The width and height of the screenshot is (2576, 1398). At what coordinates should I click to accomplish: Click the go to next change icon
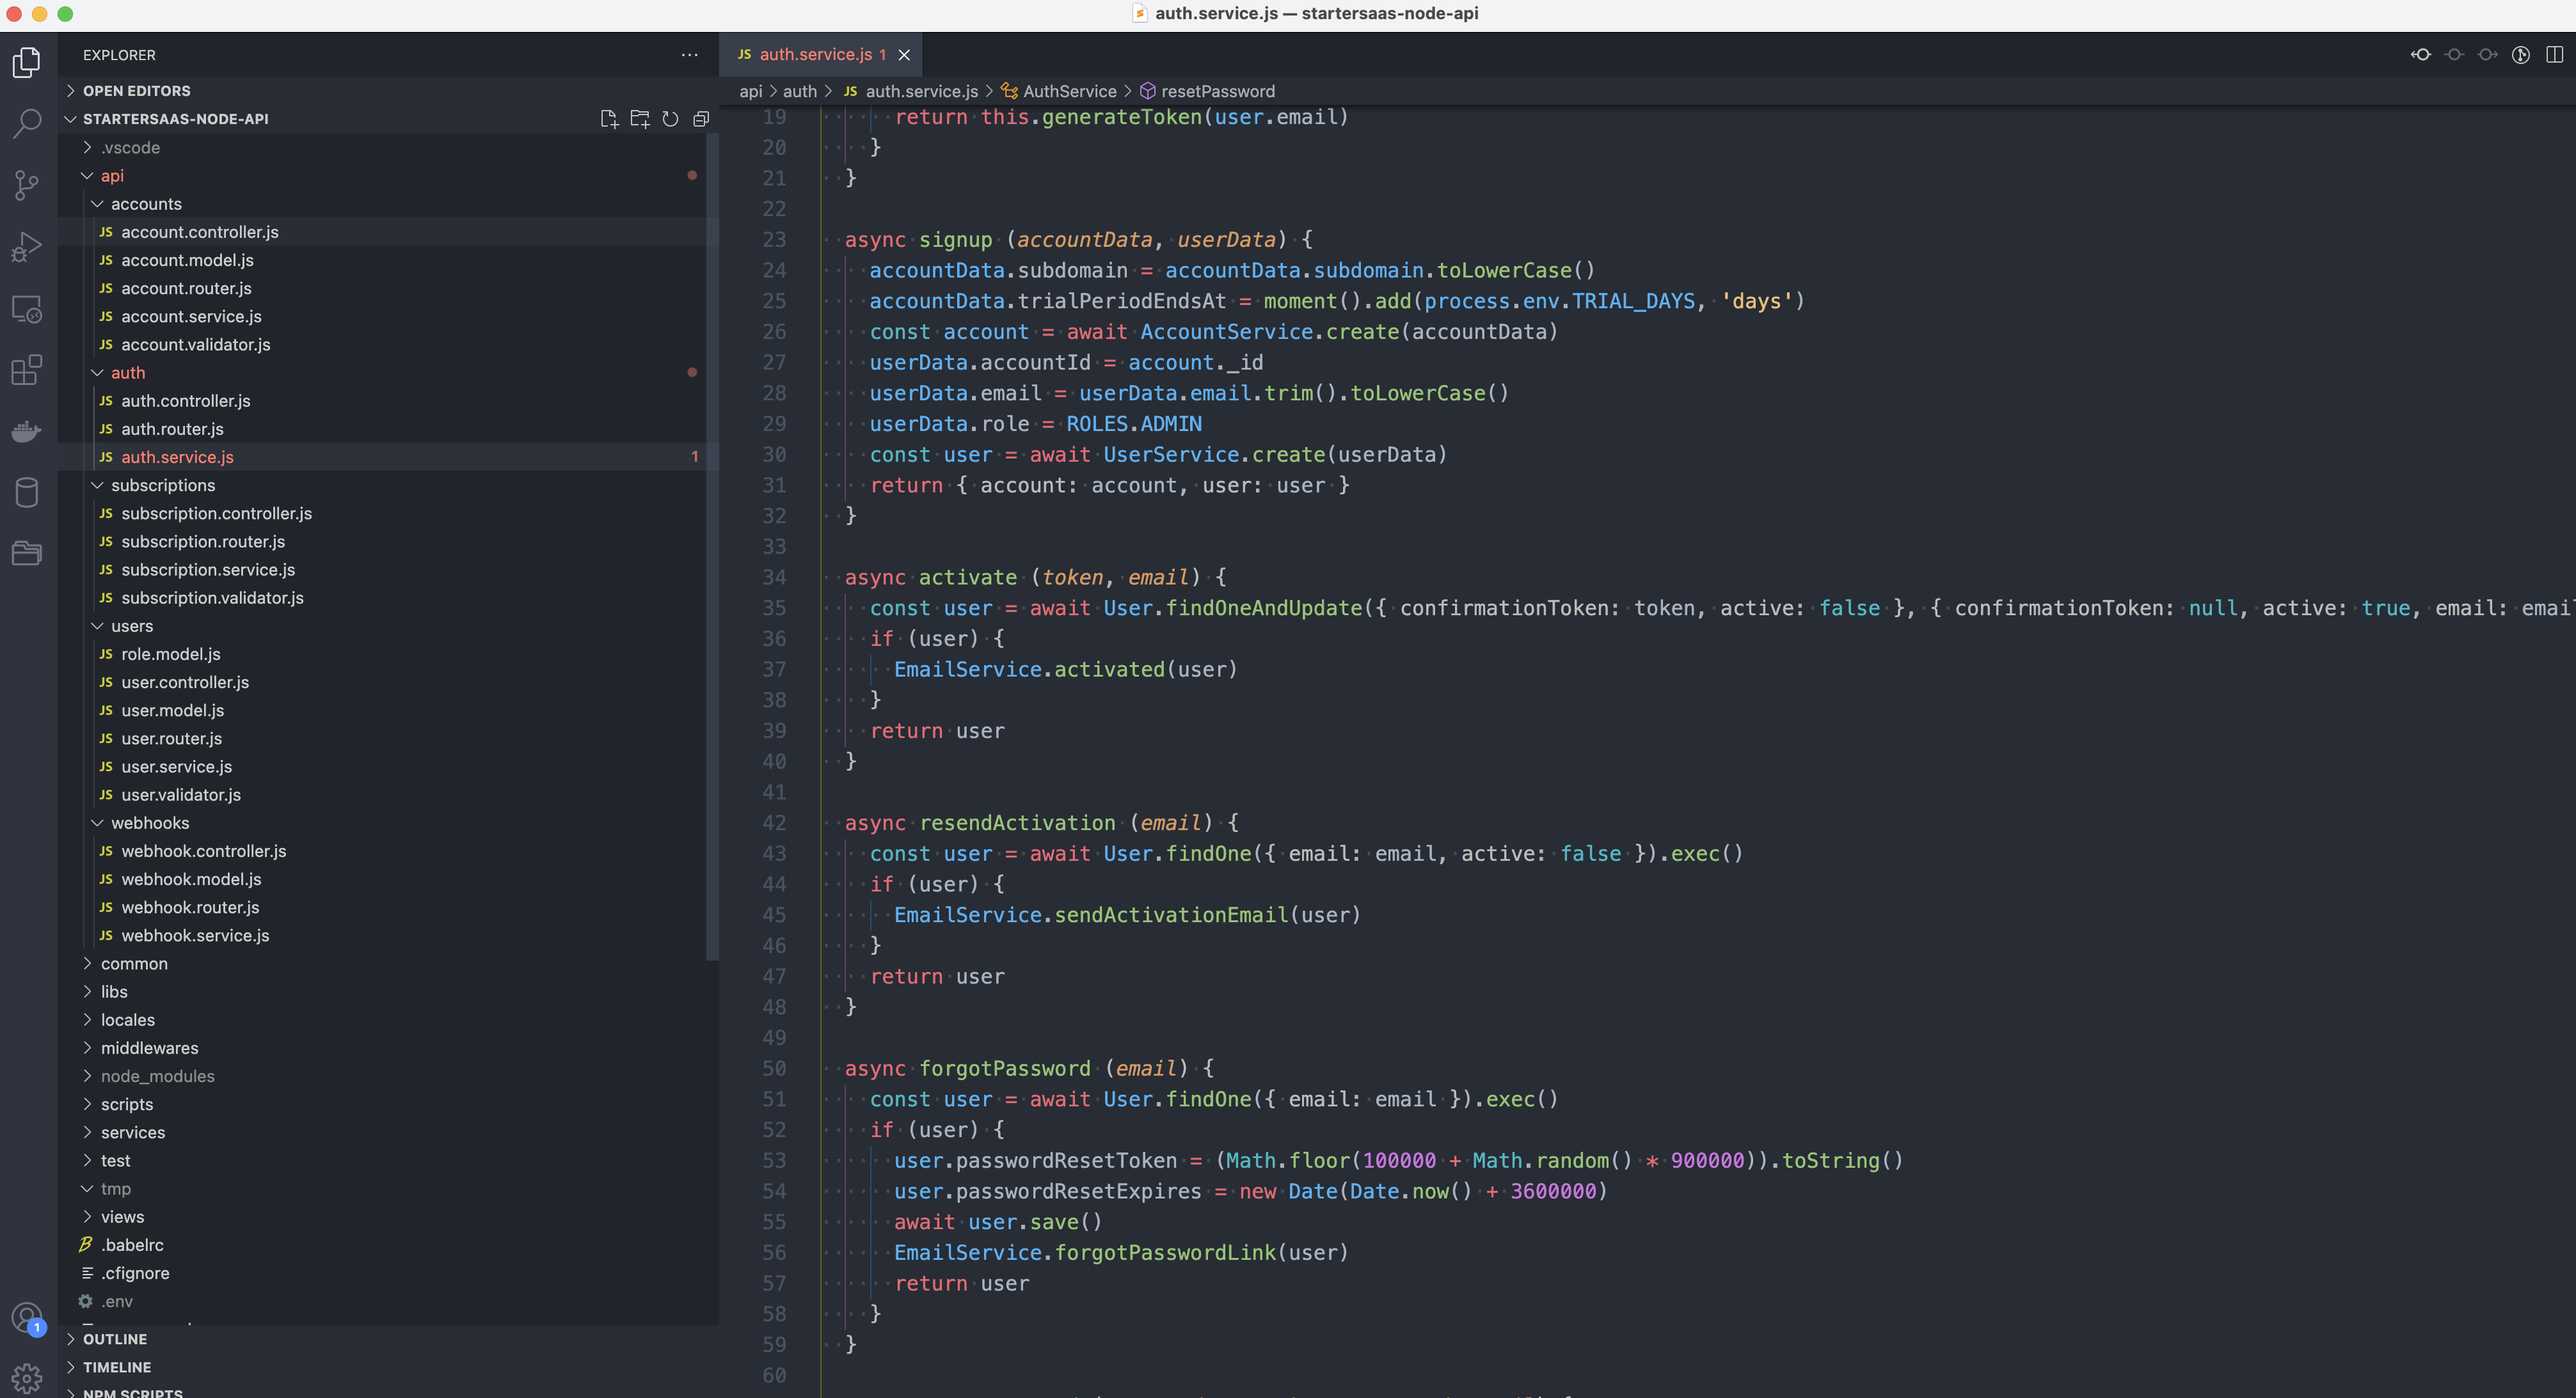point(2487,55)
